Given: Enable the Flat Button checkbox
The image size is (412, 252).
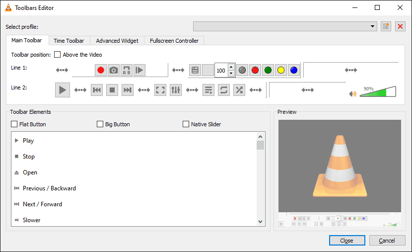Looking at the screenshot, I should tap(14, 124).
